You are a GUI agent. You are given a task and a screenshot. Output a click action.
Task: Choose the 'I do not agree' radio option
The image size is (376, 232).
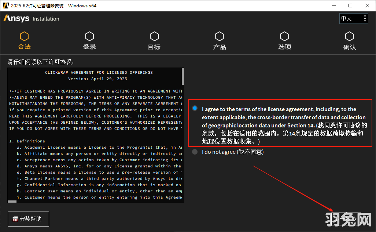[195, 152]
